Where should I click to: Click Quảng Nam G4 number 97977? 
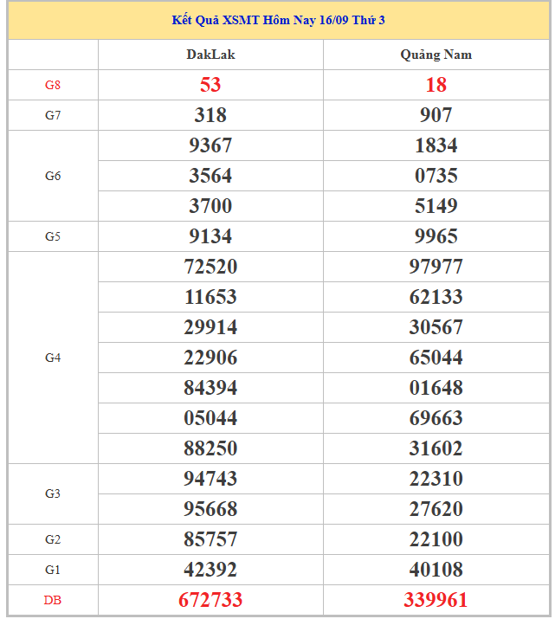click(x=436, y=267)
